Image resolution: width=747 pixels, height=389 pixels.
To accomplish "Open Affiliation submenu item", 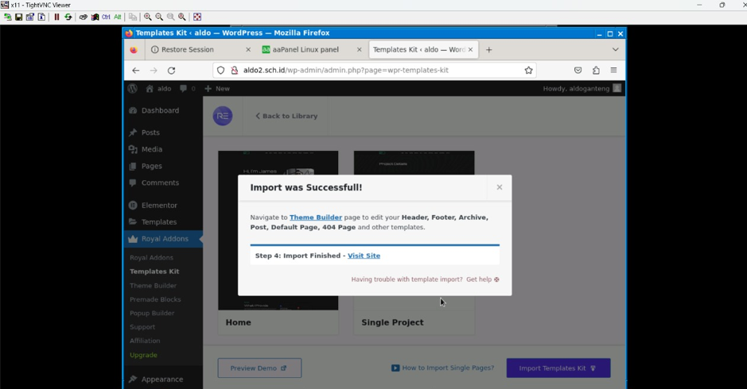I will (x=144, y=341).
